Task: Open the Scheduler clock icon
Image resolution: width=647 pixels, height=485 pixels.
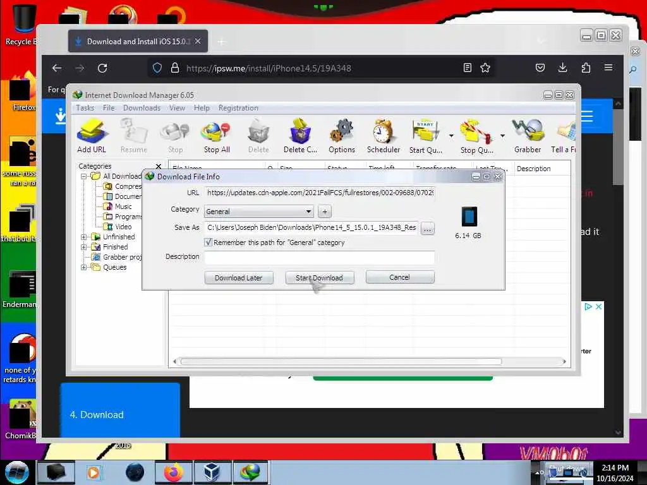Action: coord(384,136)
